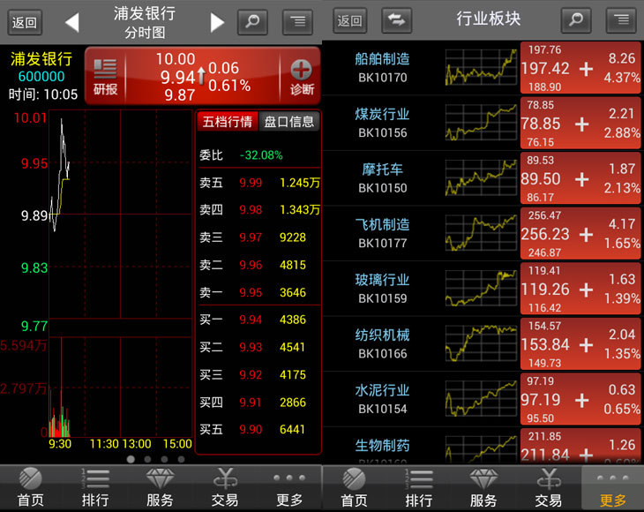
Task: Add 船舶制造 to watchlist with plus
Action: (x=585, y=69)
